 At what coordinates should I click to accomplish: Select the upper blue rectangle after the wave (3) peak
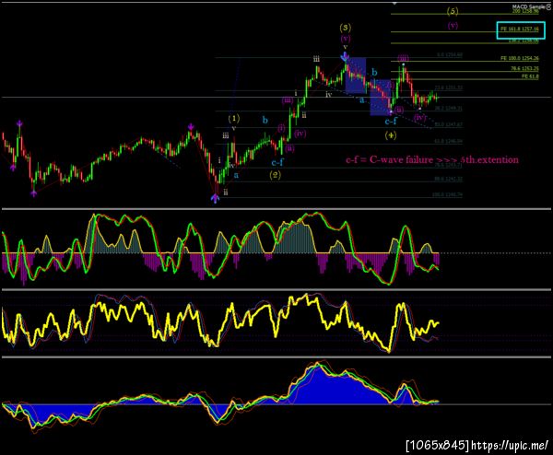(356, 76)
